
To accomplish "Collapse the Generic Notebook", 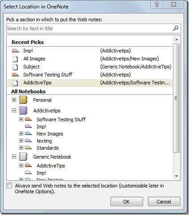I will point(14,157).
